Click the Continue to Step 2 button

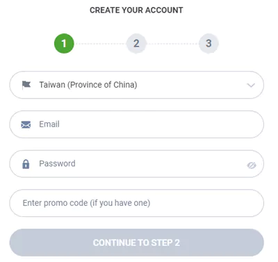[x=136, y=243]
